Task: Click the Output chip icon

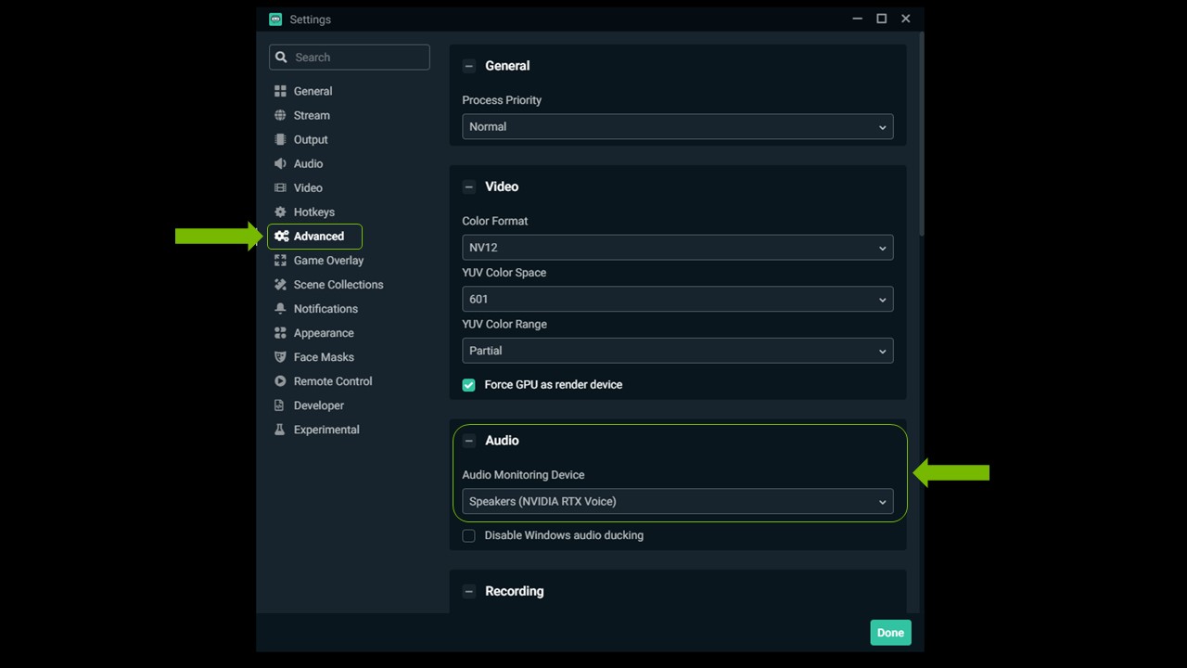Action: 280,139
